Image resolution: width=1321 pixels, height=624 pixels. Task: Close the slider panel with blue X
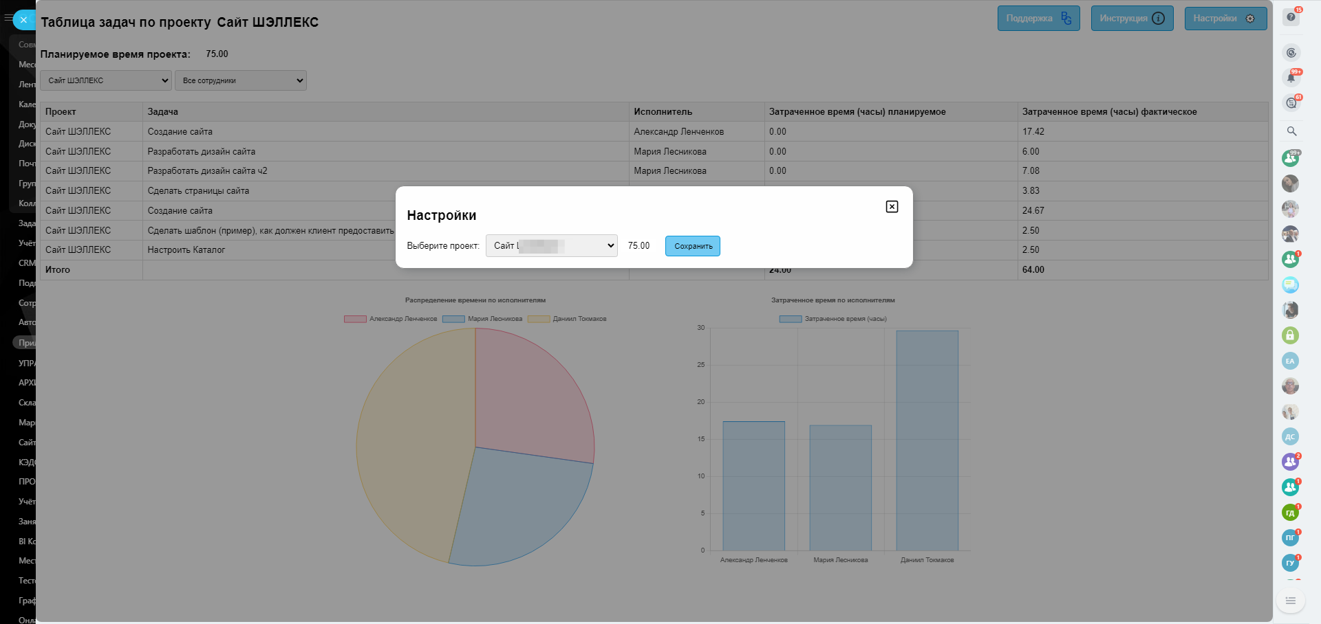[23, 20]
